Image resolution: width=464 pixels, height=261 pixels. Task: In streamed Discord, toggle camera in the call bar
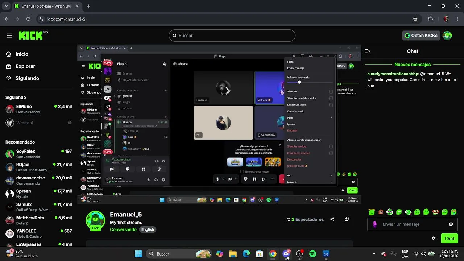click(230, 179)
